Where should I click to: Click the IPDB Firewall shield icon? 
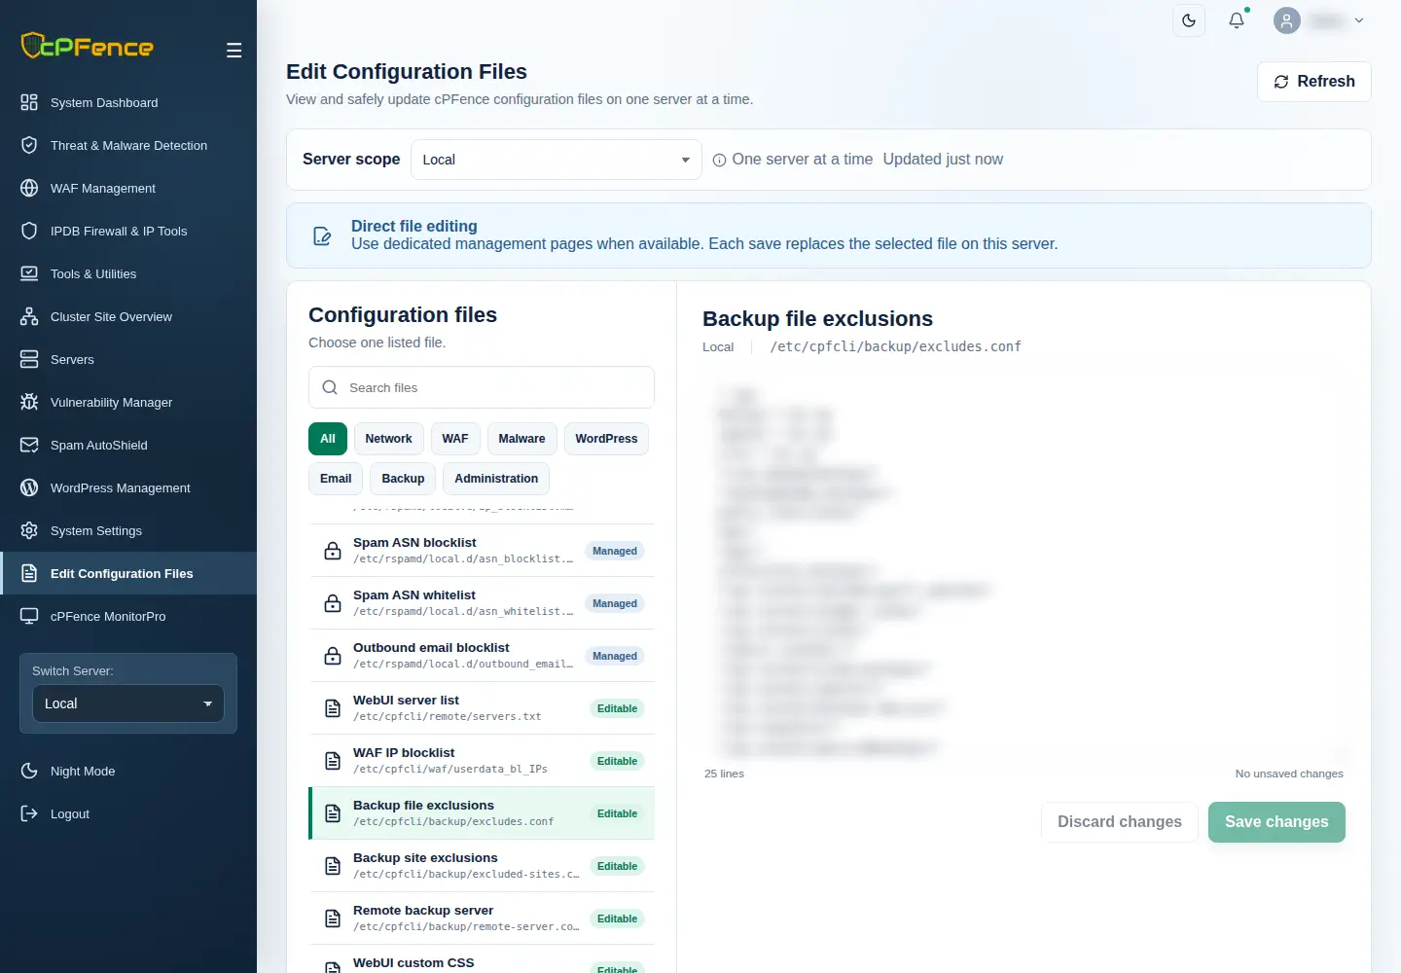(29, 231)
